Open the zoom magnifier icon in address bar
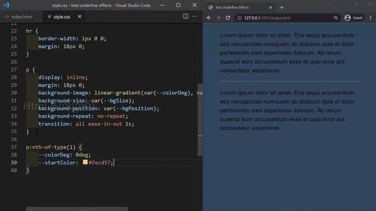The width and height of the screenshot is (376, 211). 335,18
